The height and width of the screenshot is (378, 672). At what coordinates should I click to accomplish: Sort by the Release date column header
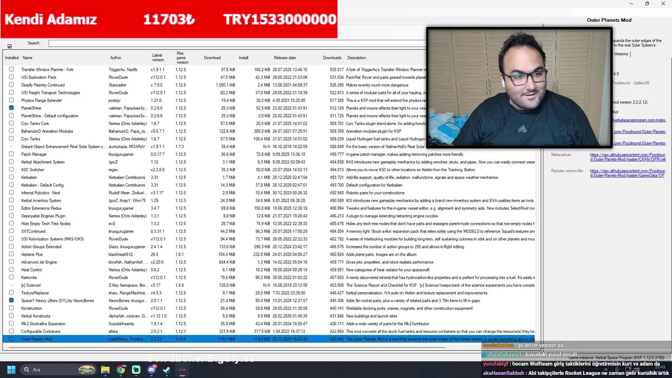pyautogui.click(x=285, y=58)
